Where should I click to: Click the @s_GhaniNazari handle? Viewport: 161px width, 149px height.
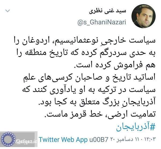(102, 22)
